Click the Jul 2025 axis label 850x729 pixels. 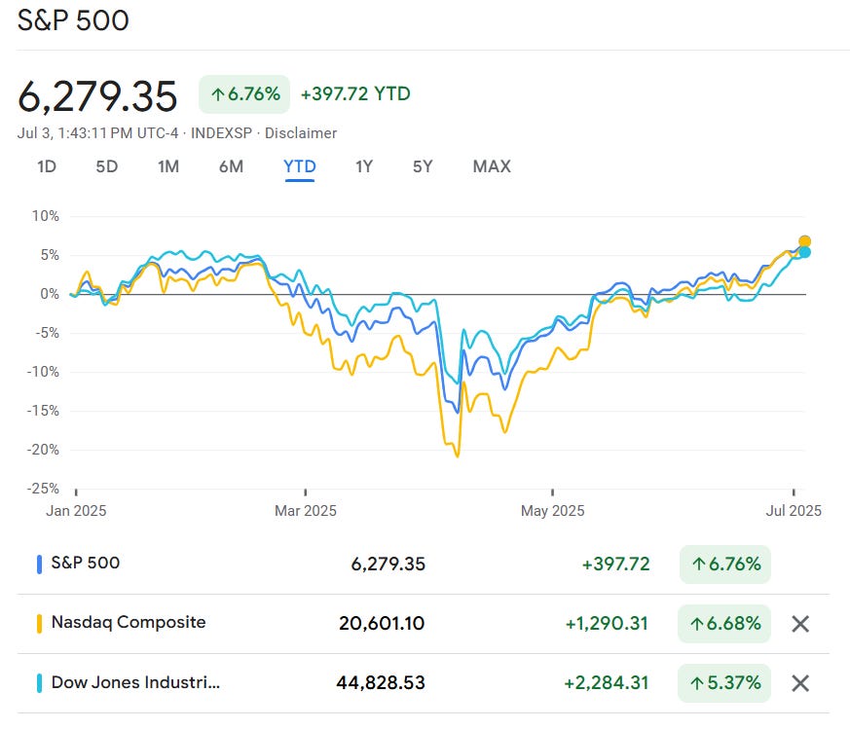tap(794, 511)
